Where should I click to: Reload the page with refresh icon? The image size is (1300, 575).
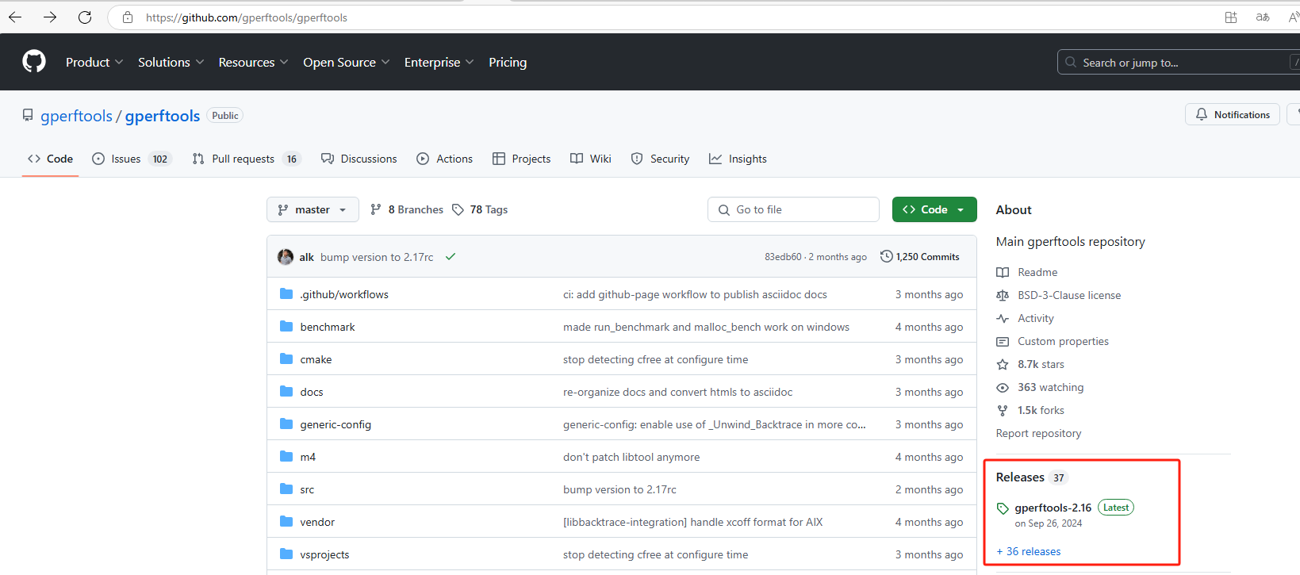[85, 17]
